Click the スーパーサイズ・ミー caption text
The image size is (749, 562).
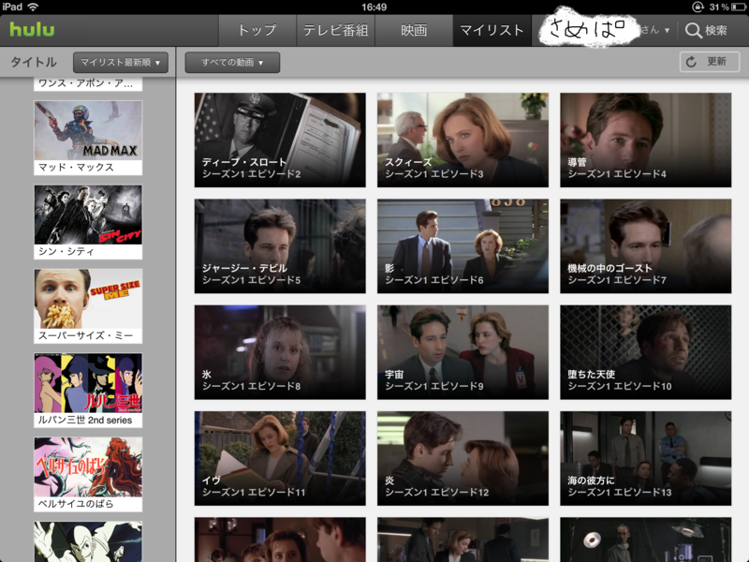(x=85, y=335)
